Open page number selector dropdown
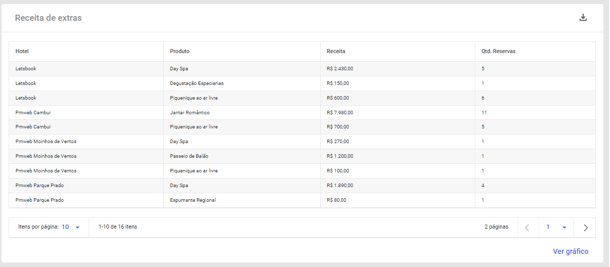This screenshot has height=267, width=610. point(556,228)
